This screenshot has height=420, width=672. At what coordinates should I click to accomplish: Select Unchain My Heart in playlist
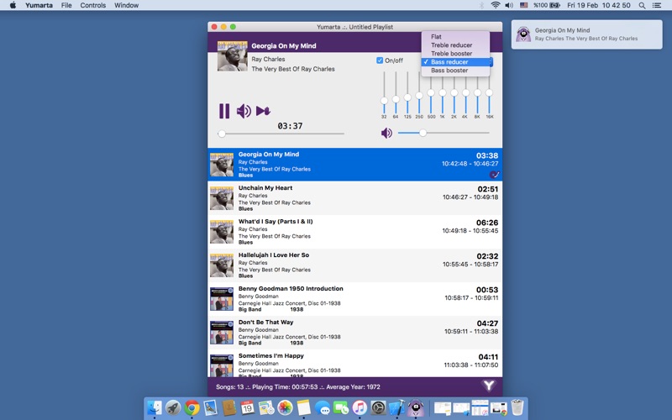click(354, 198)
